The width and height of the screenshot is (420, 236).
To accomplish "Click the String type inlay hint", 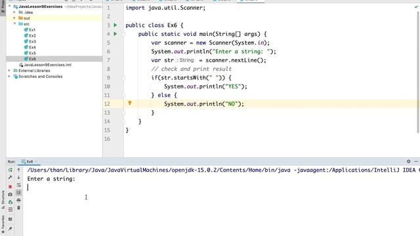I will coord(185,60).
